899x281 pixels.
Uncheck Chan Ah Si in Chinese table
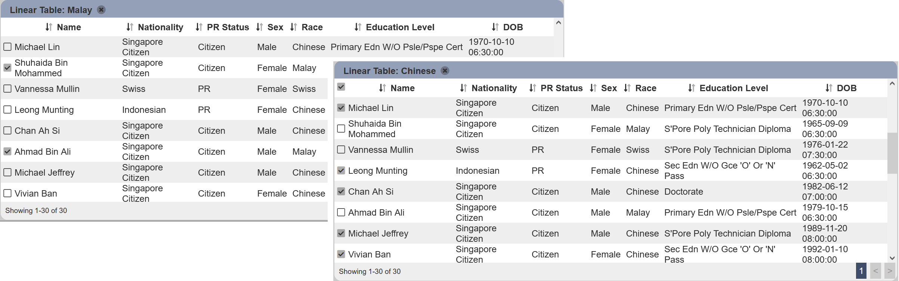pos(341,191)
